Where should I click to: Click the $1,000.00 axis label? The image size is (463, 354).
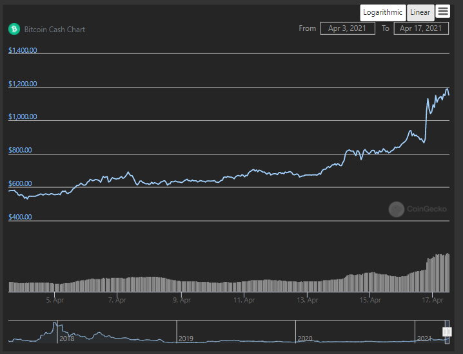click(x=23, y=116)
